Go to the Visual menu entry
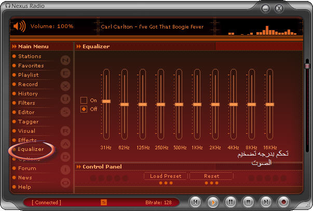Image resolution: width=313 pixels, height=211 pixels. pos(26,131)
